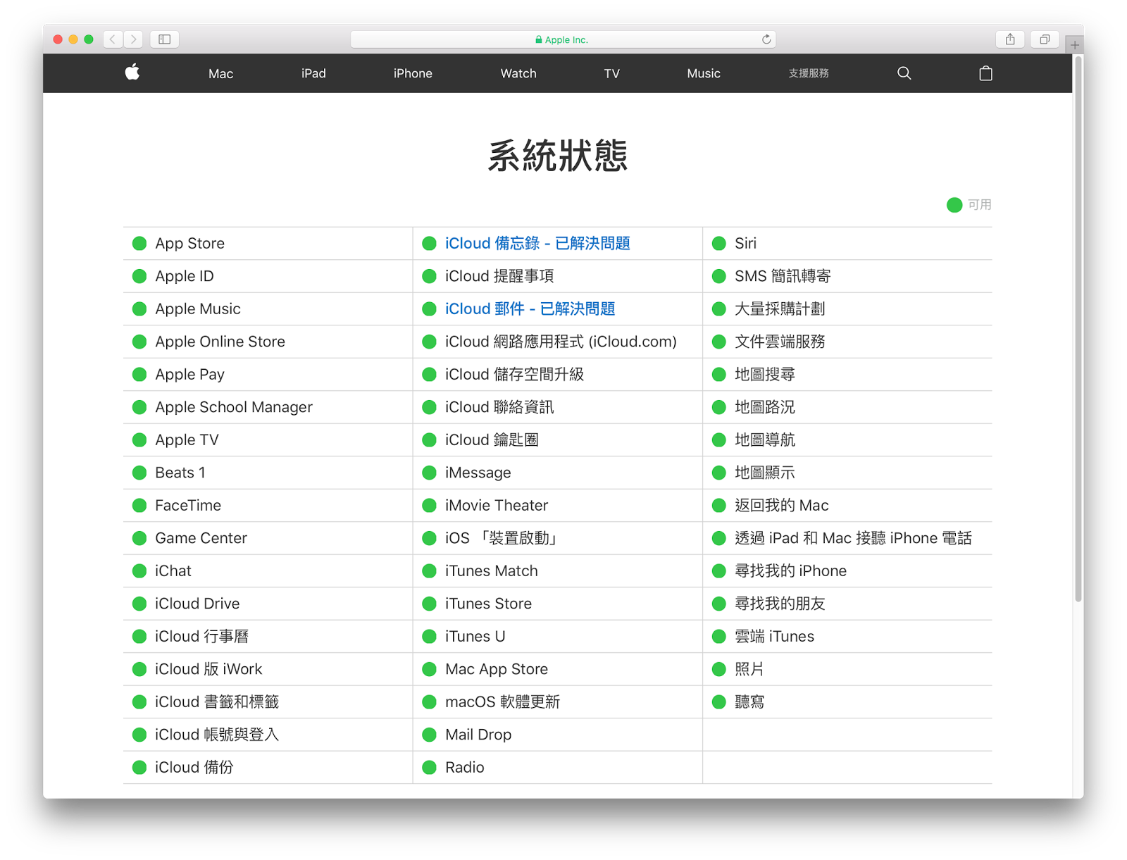
Task: Click the Safari address bar
Action: point(563,39)
